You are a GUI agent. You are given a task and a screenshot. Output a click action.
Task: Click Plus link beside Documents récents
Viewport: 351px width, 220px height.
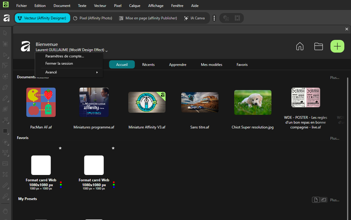(x=334, y=78)
